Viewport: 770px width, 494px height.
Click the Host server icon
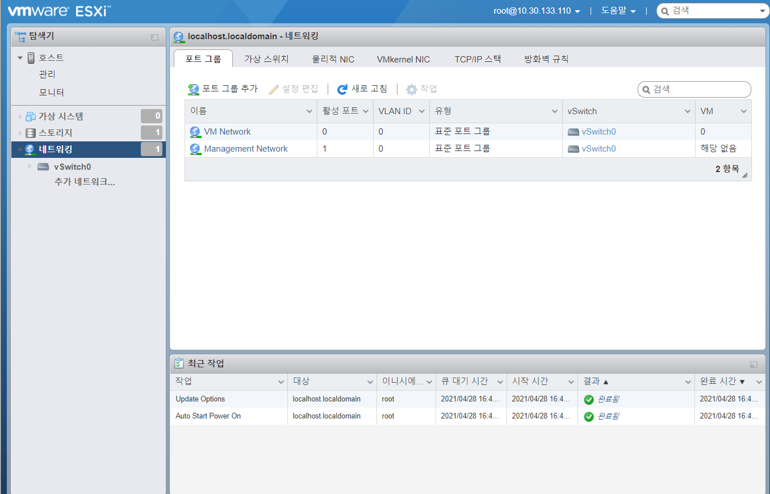tap(31, 57)
